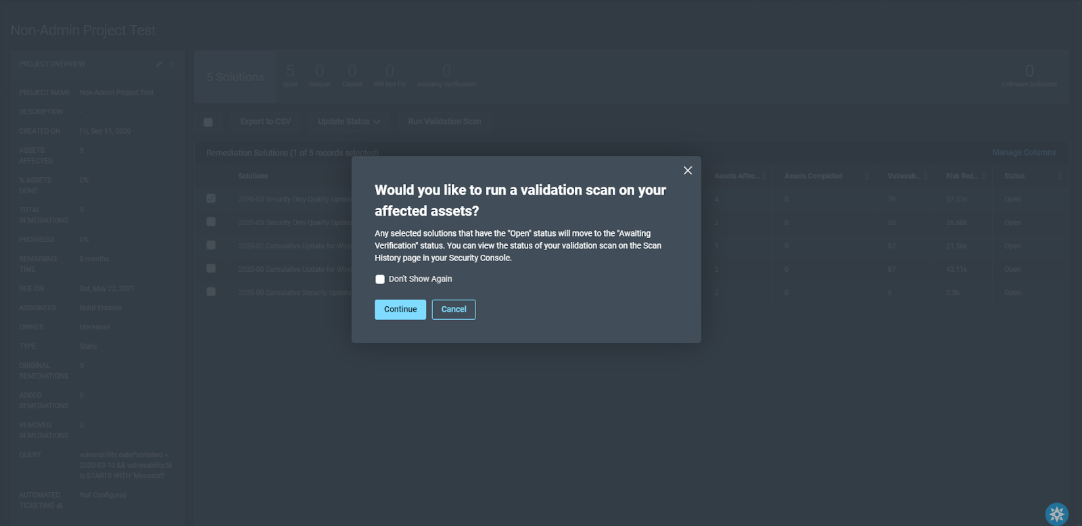This screenshot has height=526, width=1082.
Task: Toggle the select-all checkbox beside Export to CSV
Action: (x=208, y=122)
